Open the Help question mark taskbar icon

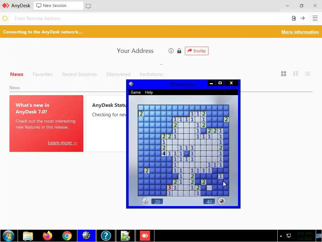click(x=106, y=236)
